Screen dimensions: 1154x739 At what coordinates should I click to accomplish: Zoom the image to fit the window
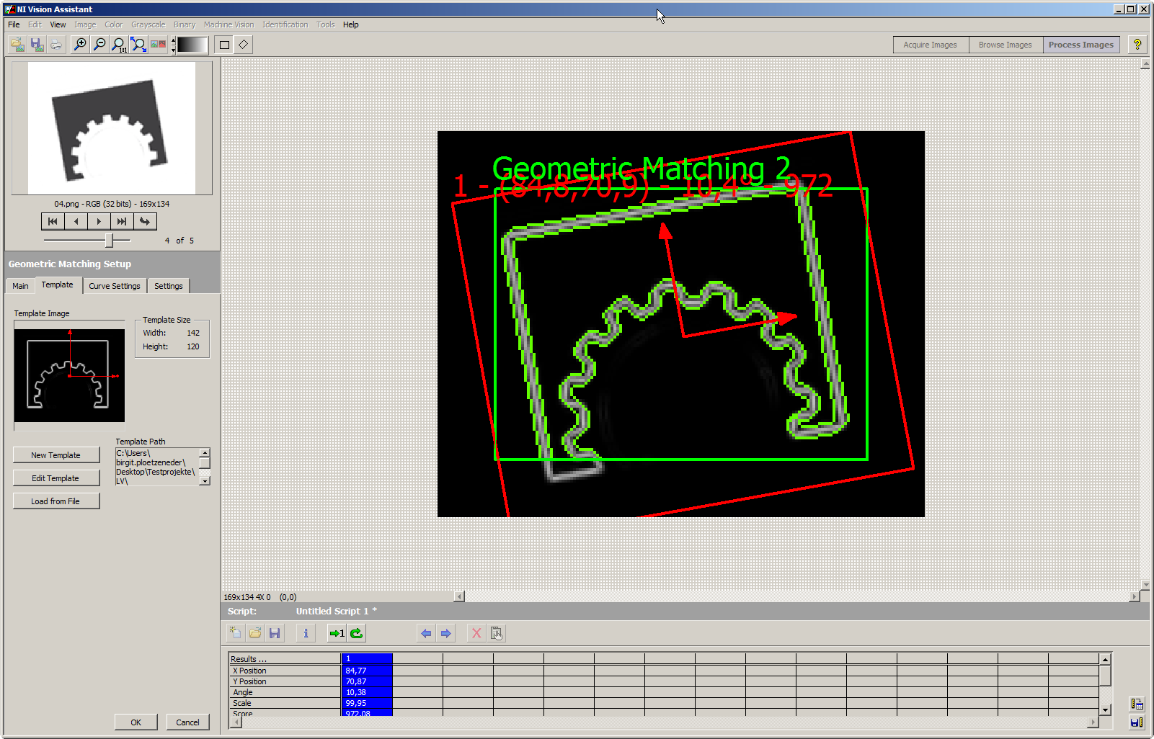(x=138, y=45)
